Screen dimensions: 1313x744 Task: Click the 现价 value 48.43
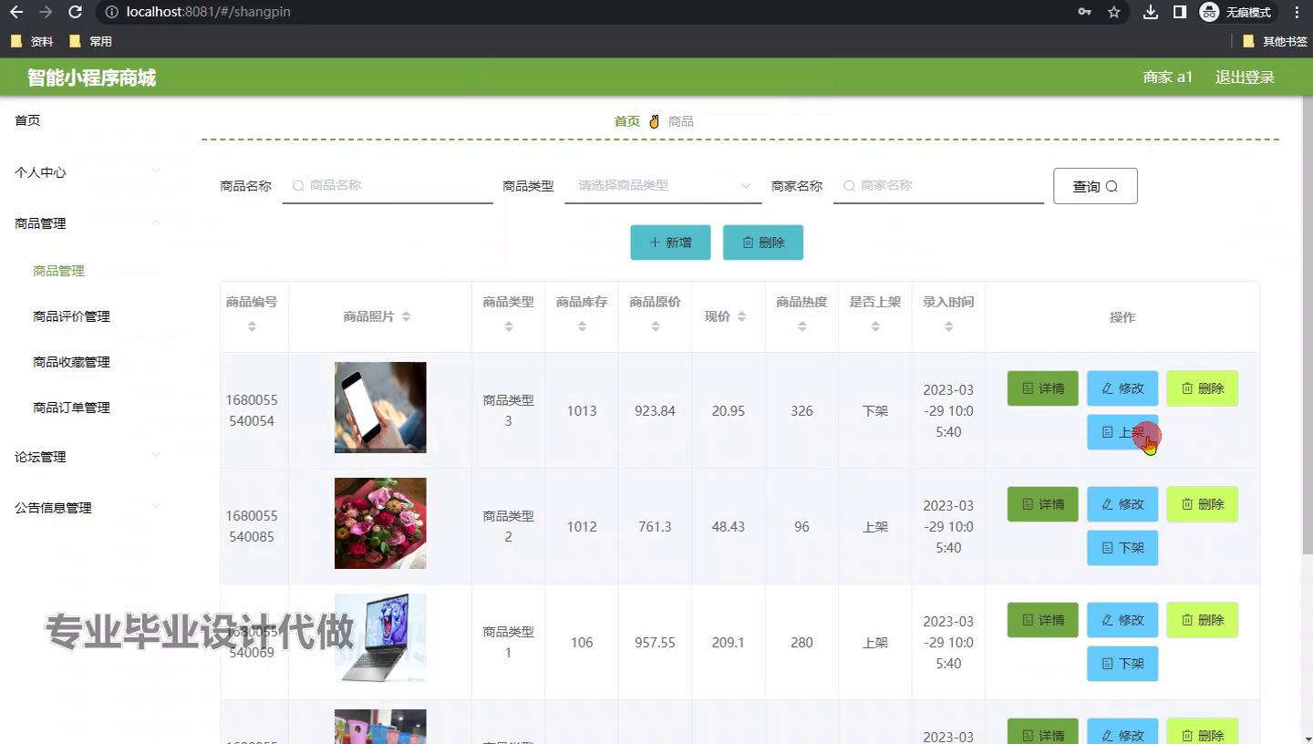click(728, 527)
